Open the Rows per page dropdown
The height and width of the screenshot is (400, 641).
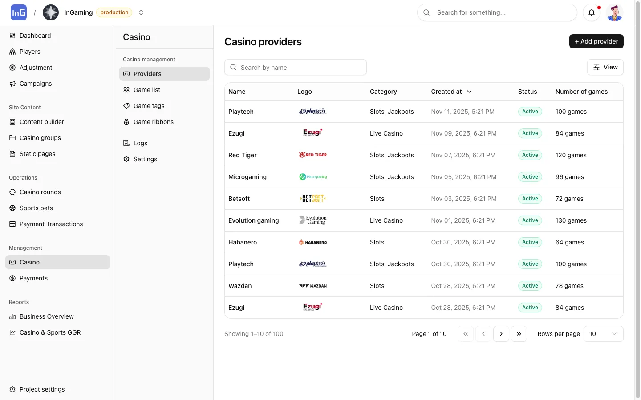603,334
